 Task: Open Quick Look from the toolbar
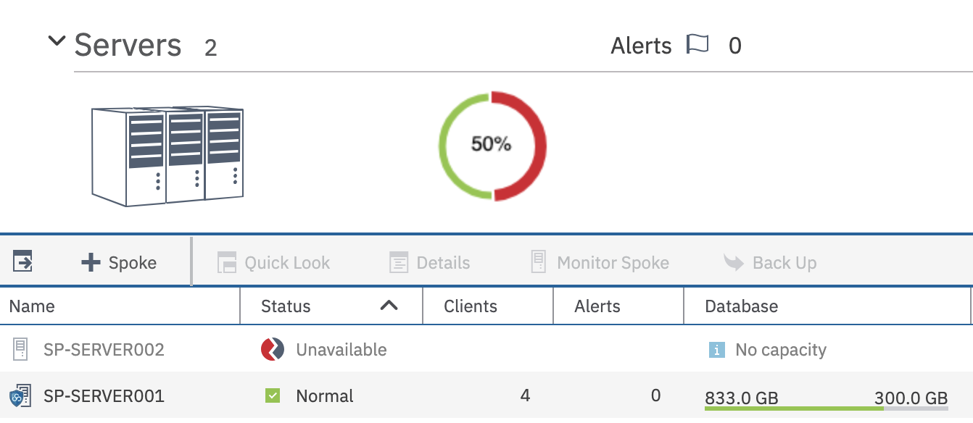(x=274, y=263)
